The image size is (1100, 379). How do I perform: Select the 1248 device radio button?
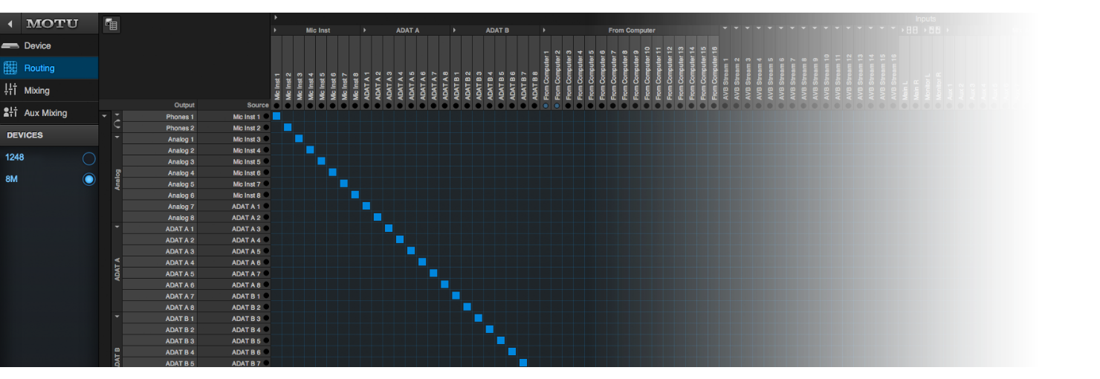[x=89, y=158]
